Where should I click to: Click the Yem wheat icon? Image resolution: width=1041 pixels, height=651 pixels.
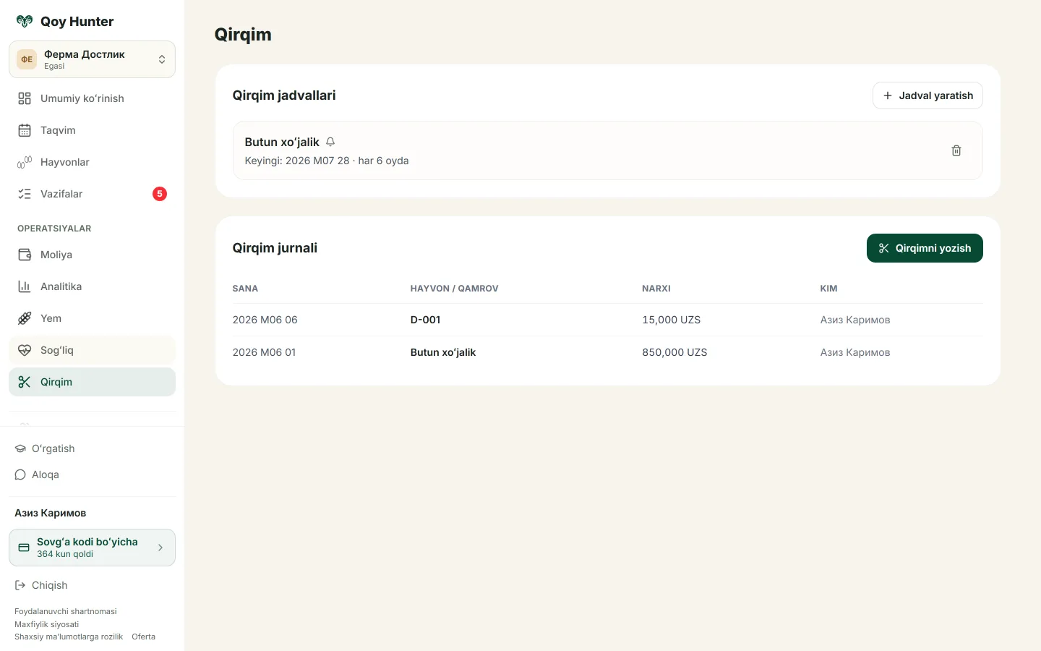[25, 318]
